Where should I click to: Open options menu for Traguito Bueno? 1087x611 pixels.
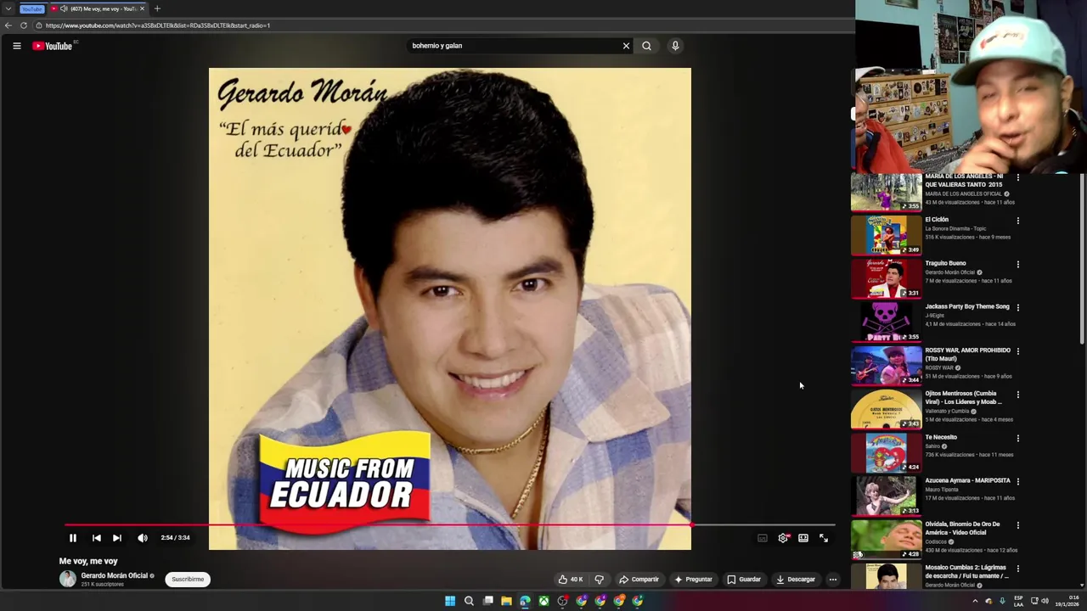point(1018,264)
